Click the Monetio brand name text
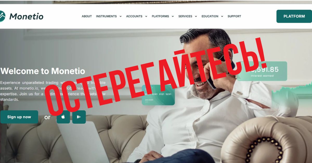This screenshot has width=312, height=163. 26,17
